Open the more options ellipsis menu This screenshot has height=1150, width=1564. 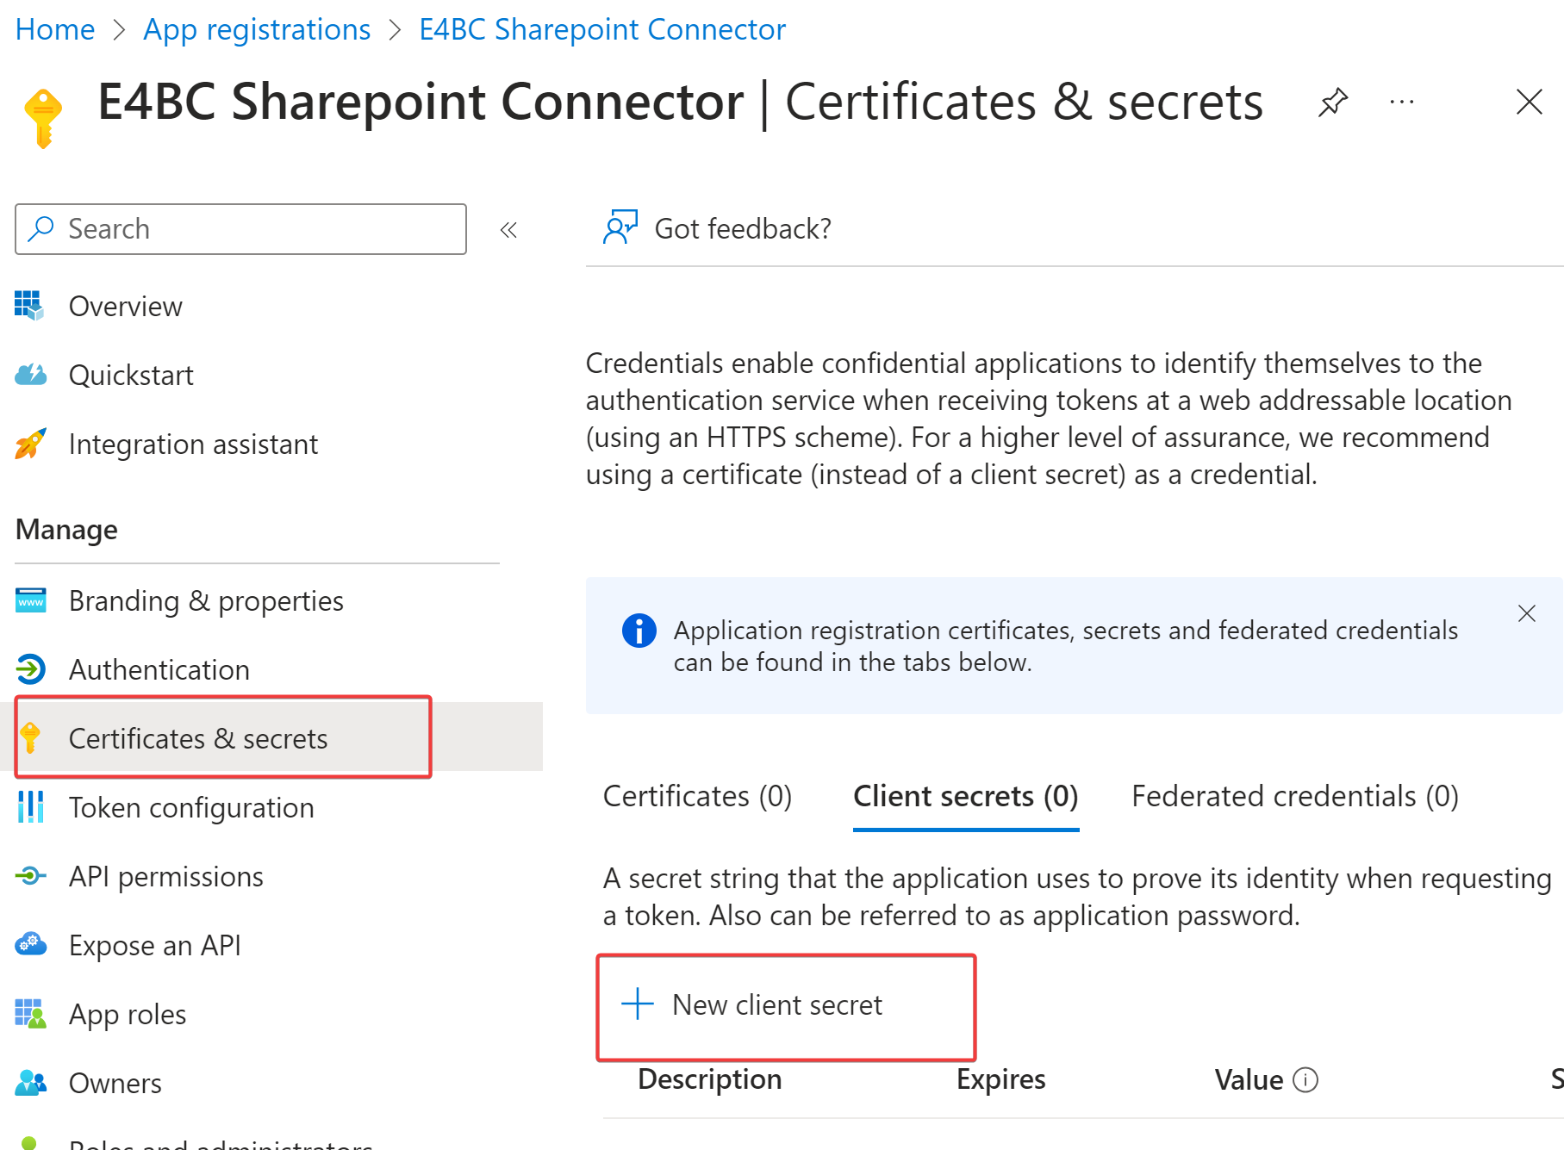tap(1402, 102)
